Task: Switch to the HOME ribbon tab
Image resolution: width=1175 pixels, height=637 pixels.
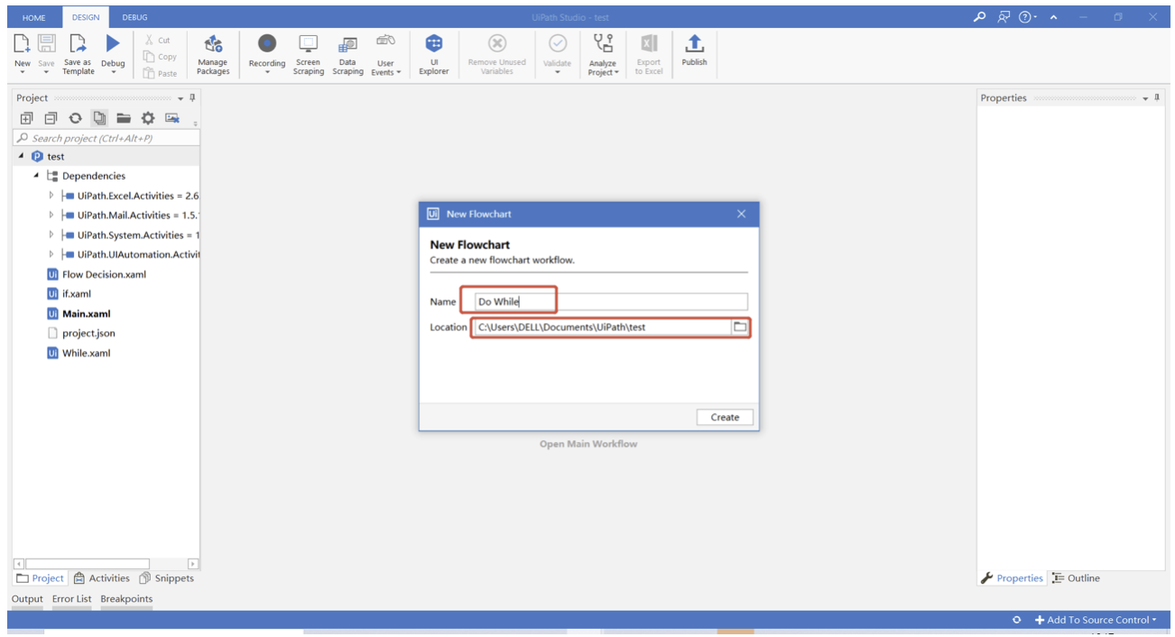Action: tap(33, 17)
